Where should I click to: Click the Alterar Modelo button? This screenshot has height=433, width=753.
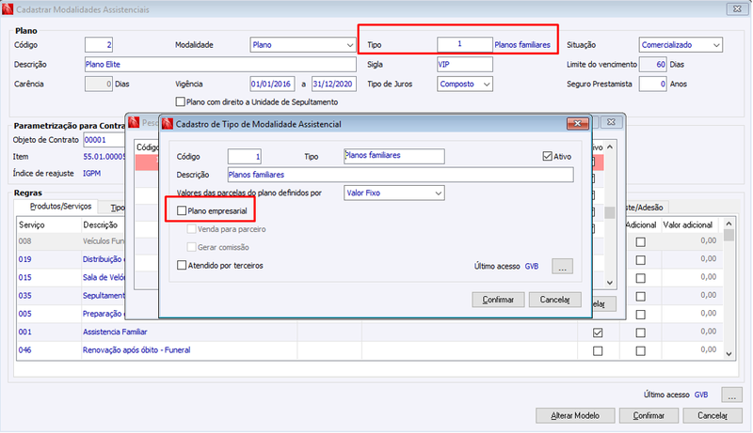coord(575,416)
